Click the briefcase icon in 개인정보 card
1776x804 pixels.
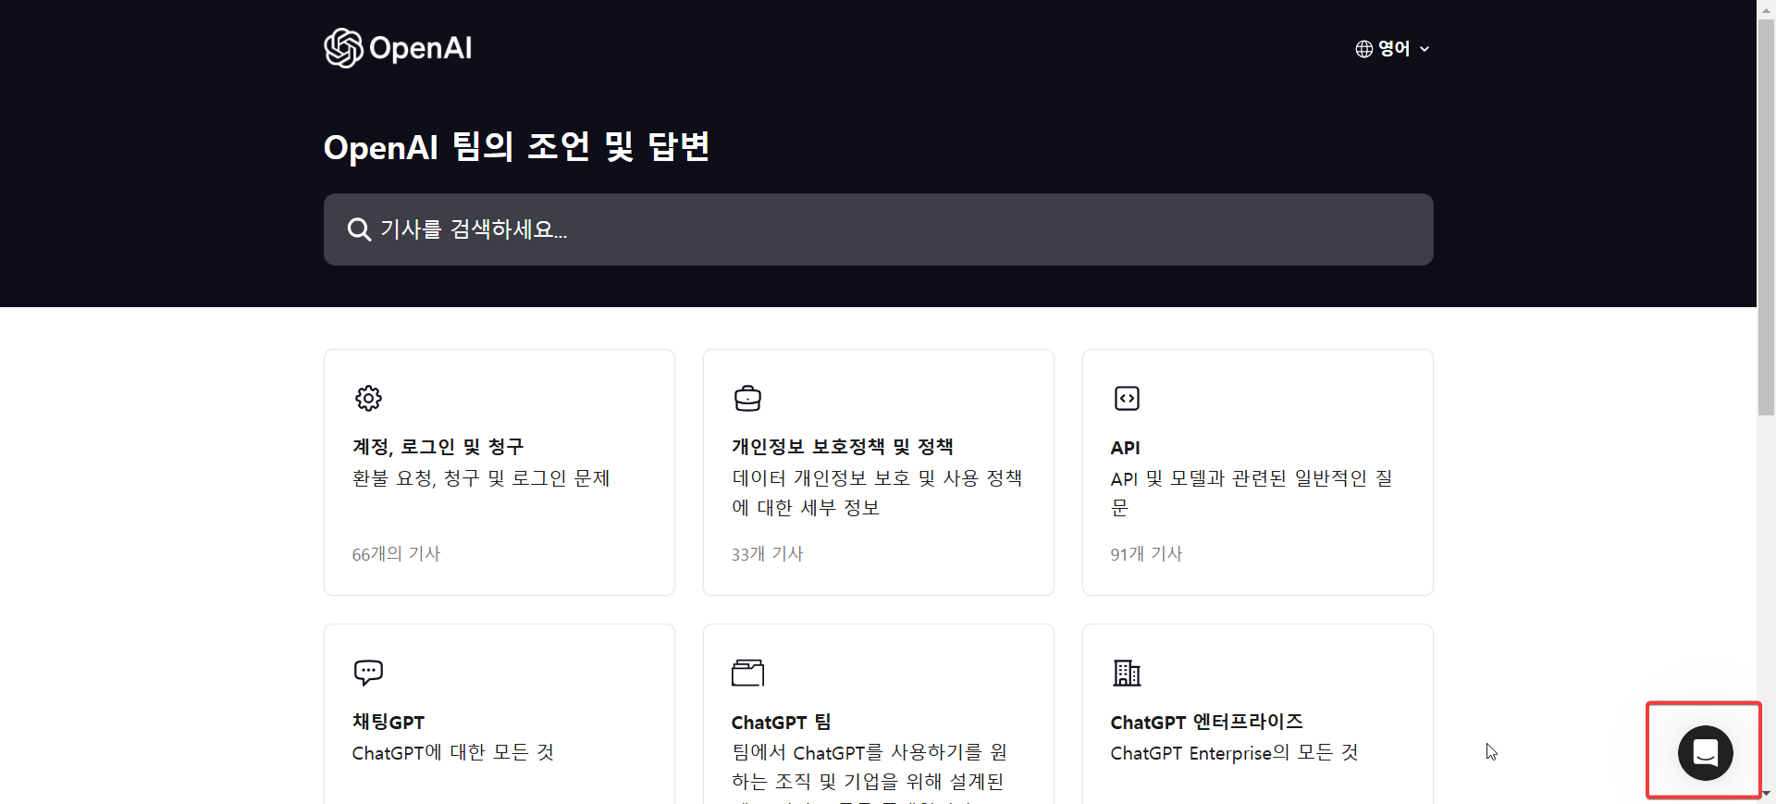[747, 398]
